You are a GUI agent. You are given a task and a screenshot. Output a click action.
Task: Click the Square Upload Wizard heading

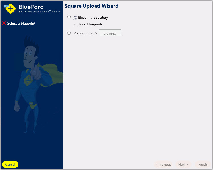91,6
